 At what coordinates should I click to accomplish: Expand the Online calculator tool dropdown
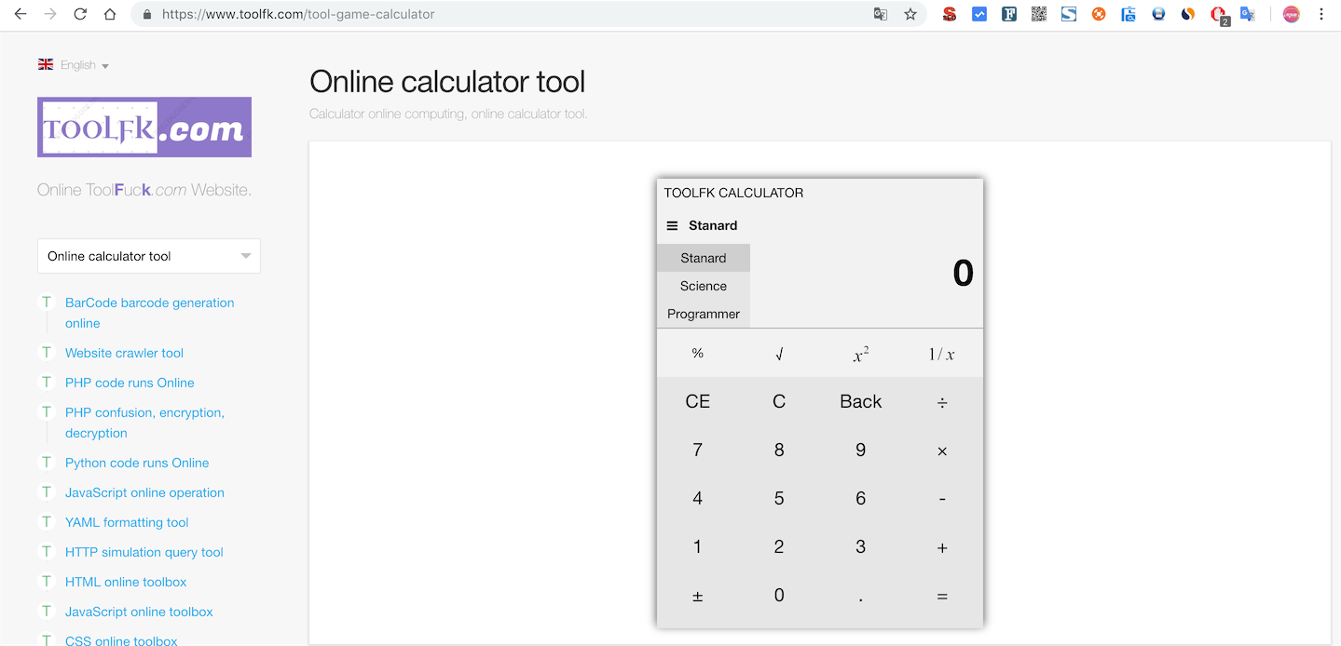tap(149, 256)
